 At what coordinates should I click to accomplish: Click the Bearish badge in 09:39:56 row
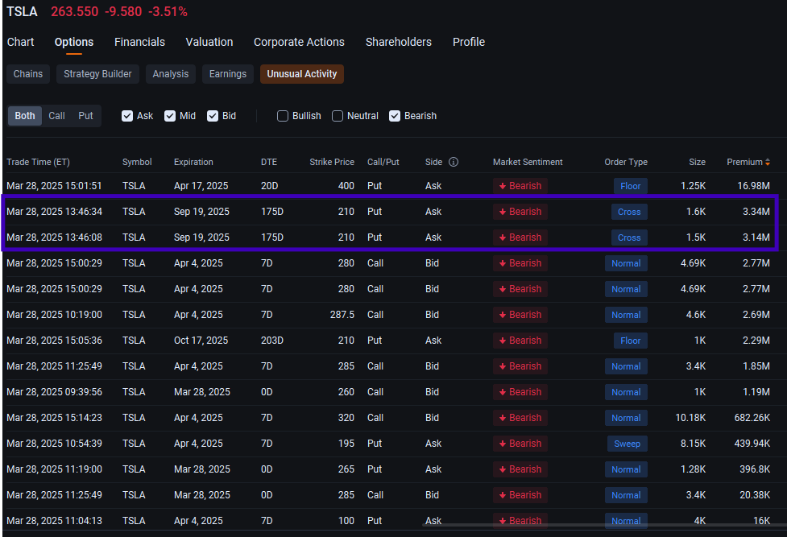520,392
